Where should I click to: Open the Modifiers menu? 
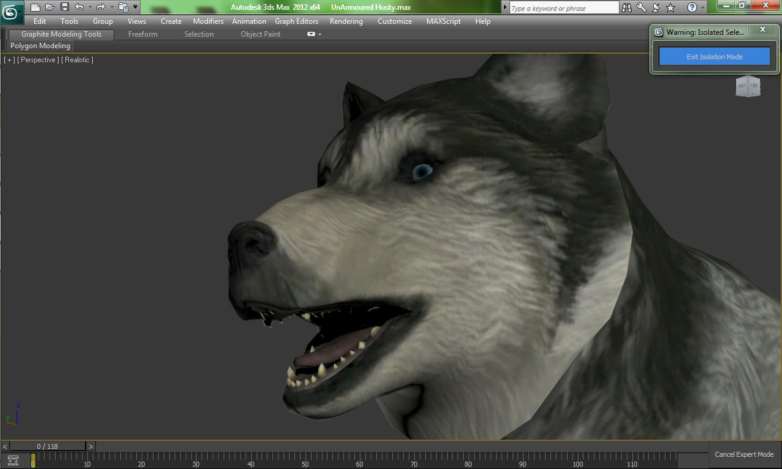(x=208, y=21)
